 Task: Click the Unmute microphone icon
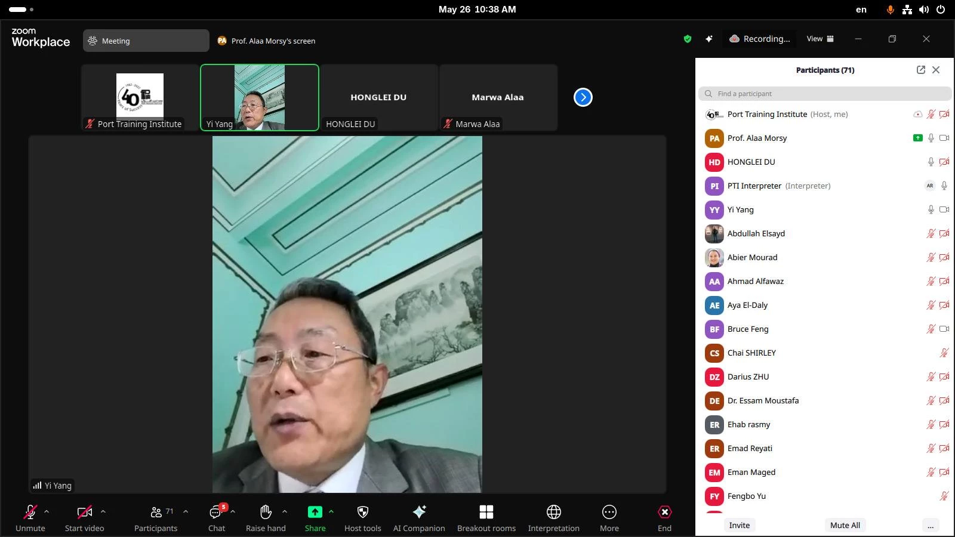[30, 512]
